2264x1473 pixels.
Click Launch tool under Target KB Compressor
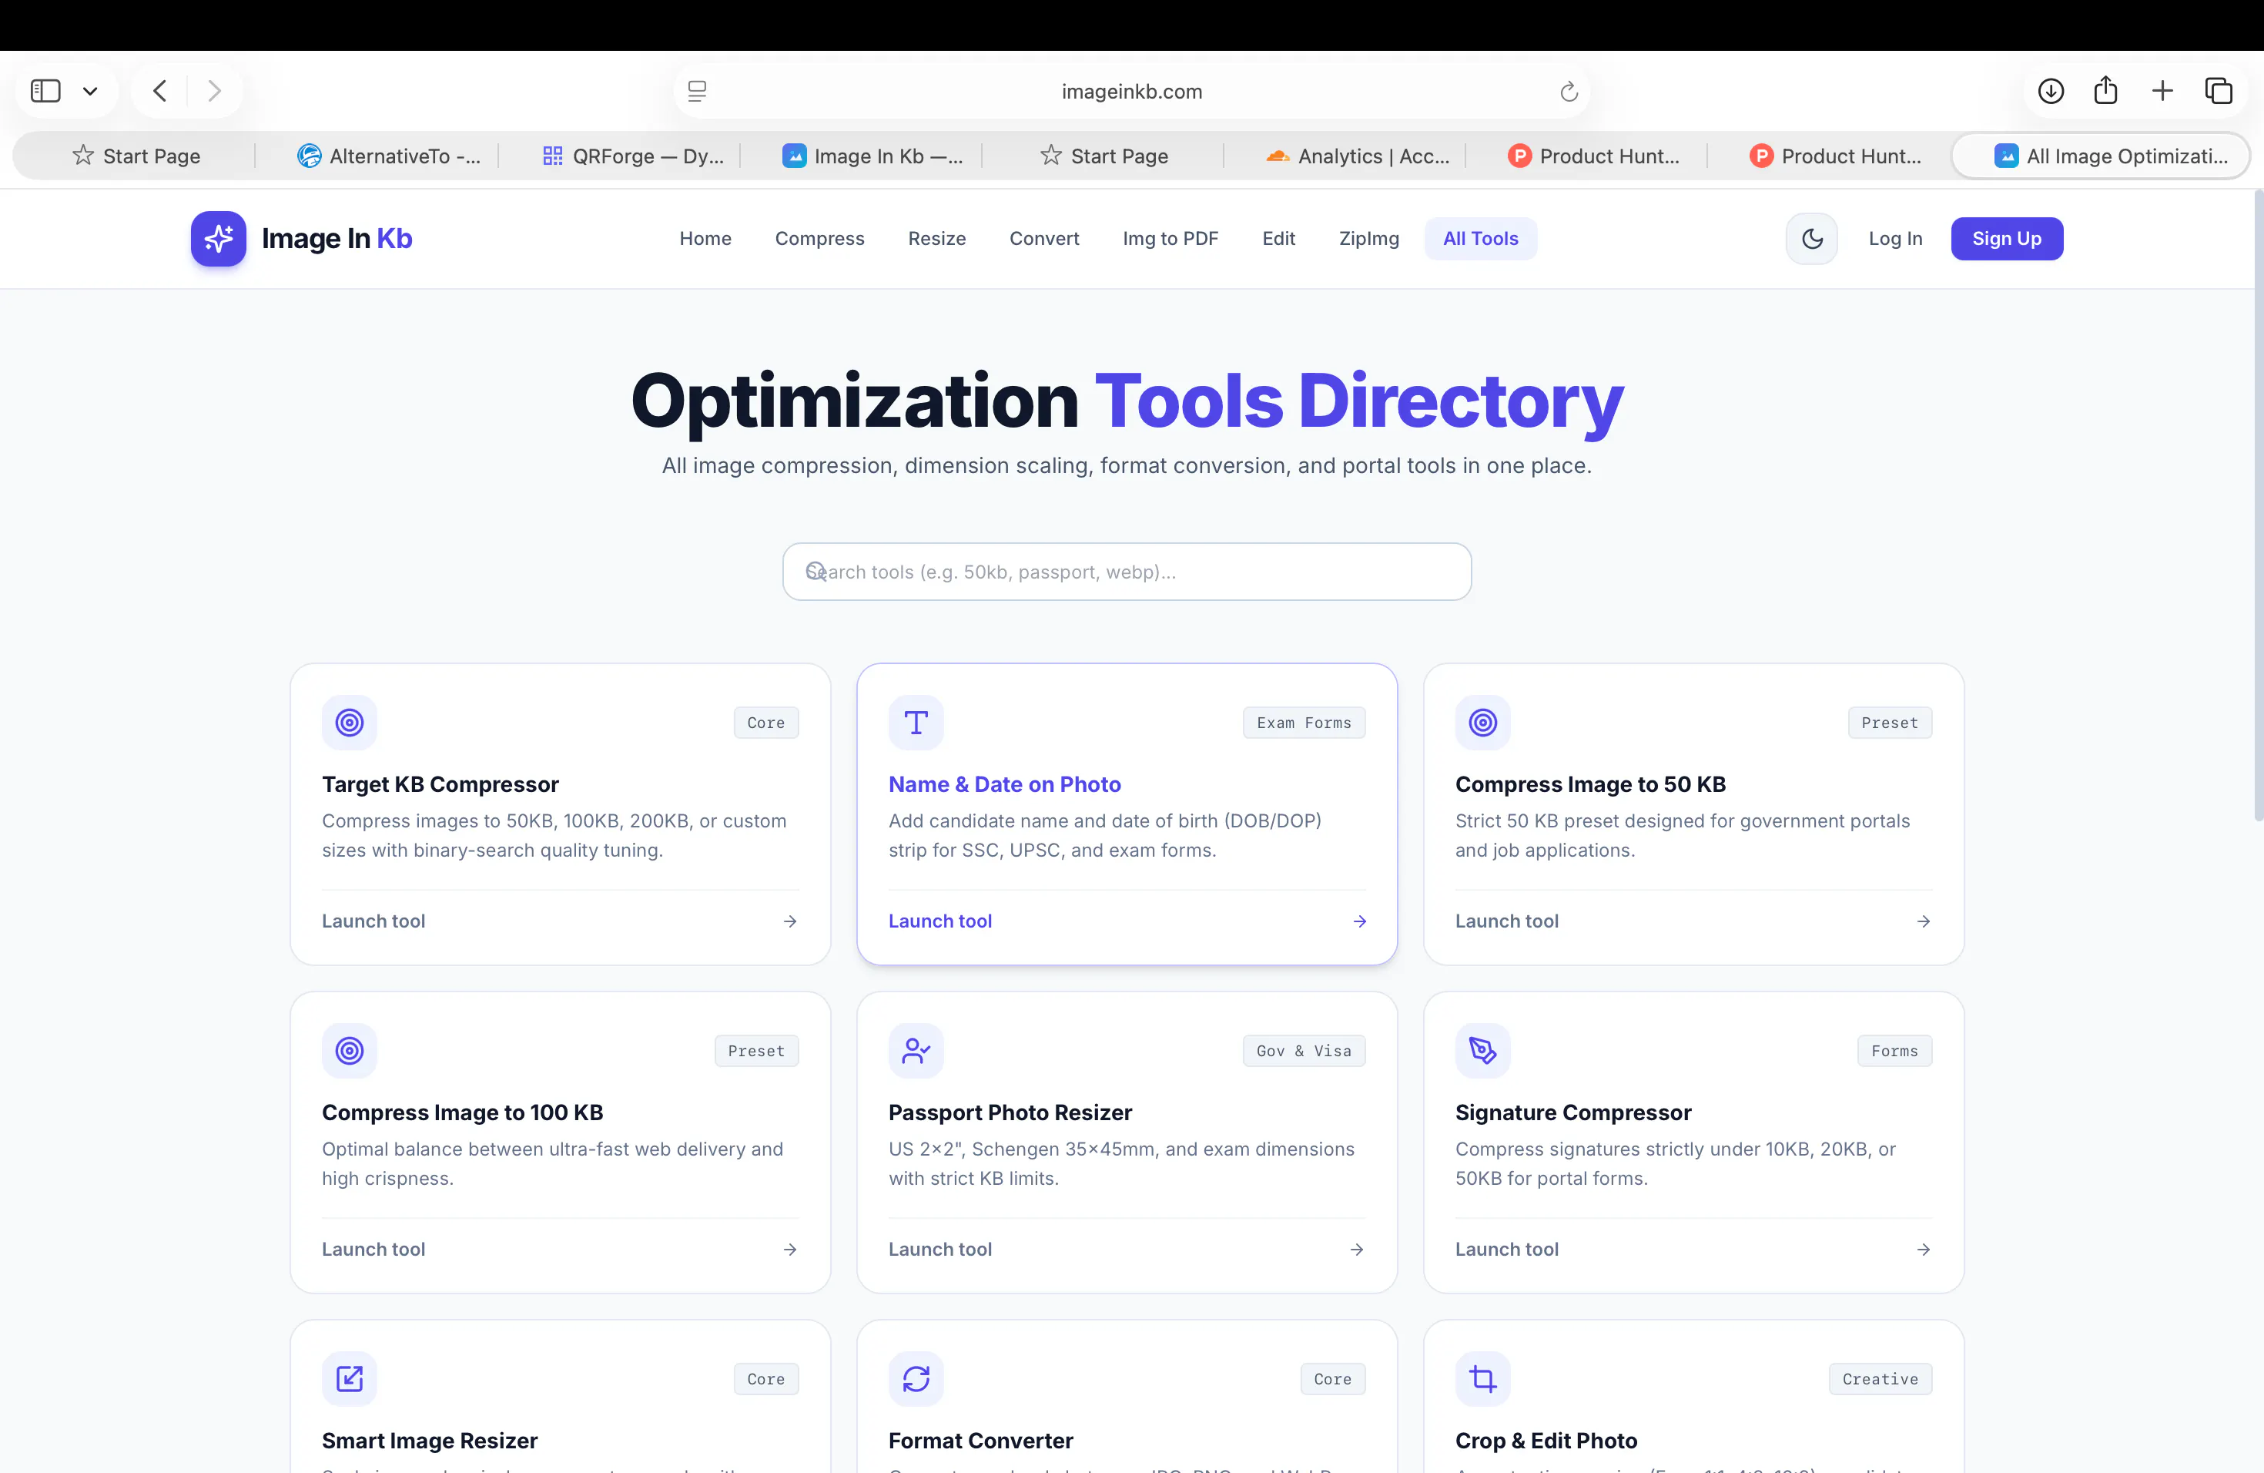(373, 922)
